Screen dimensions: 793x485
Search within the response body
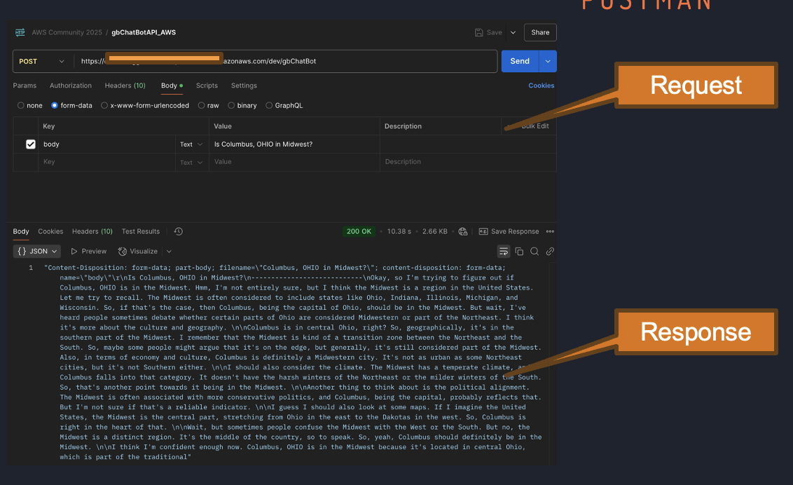point(535,252)
